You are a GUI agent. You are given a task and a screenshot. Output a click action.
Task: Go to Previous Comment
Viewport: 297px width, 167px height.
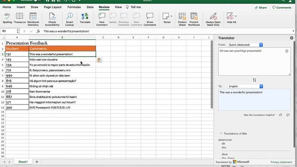[x=123, y=19]
